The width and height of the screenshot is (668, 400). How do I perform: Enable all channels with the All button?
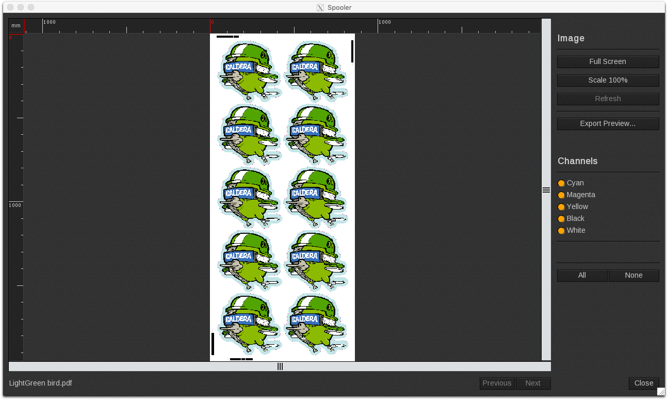(582, 275)
